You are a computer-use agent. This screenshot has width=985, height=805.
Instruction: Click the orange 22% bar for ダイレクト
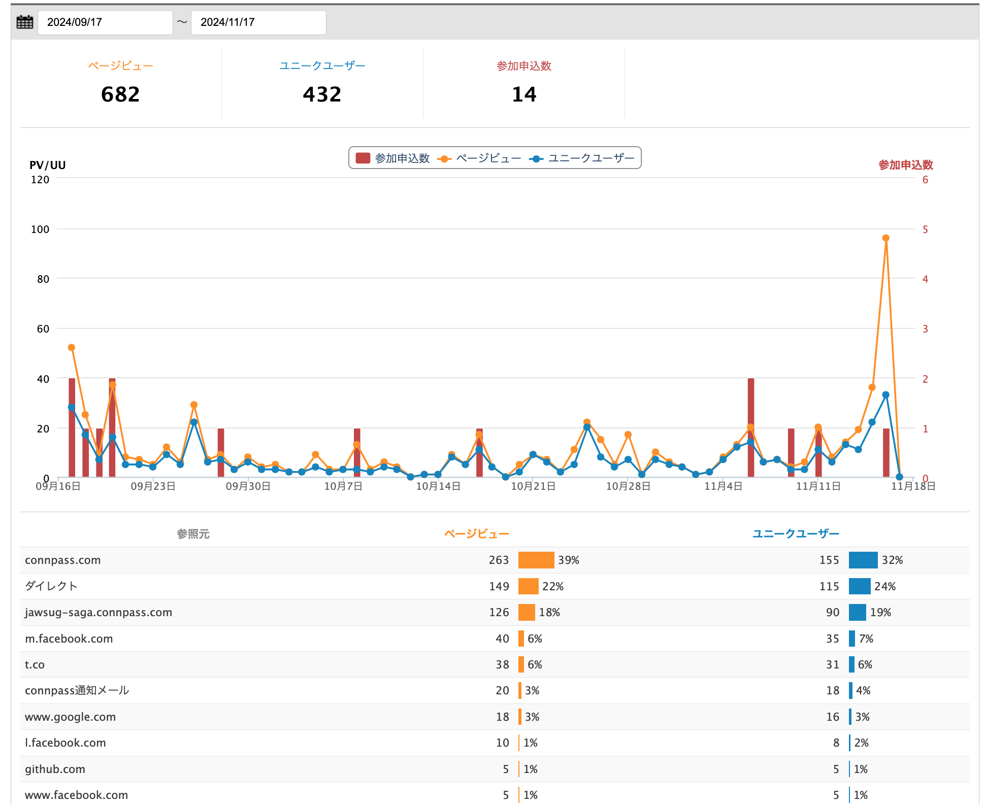coord(529,586)
